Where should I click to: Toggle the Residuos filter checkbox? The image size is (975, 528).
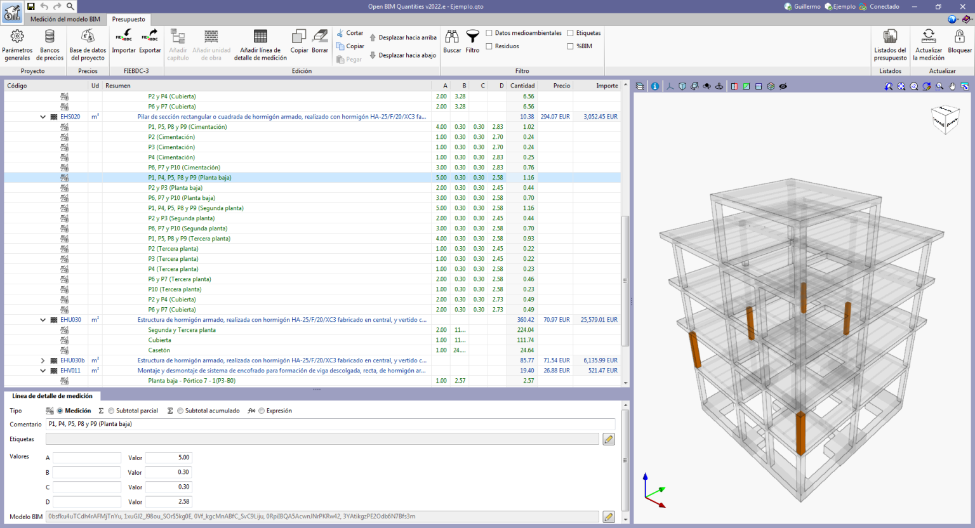click(x=489, y=46)
